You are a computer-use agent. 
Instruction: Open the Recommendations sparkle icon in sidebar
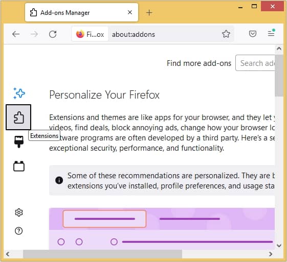click(x=19, y=93)
